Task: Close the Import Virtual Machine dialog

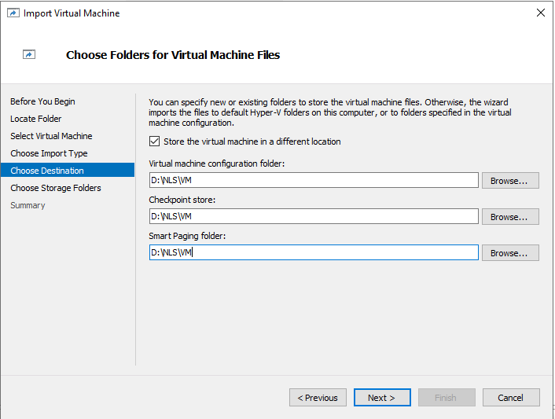Action: click(x=540, y=13)
